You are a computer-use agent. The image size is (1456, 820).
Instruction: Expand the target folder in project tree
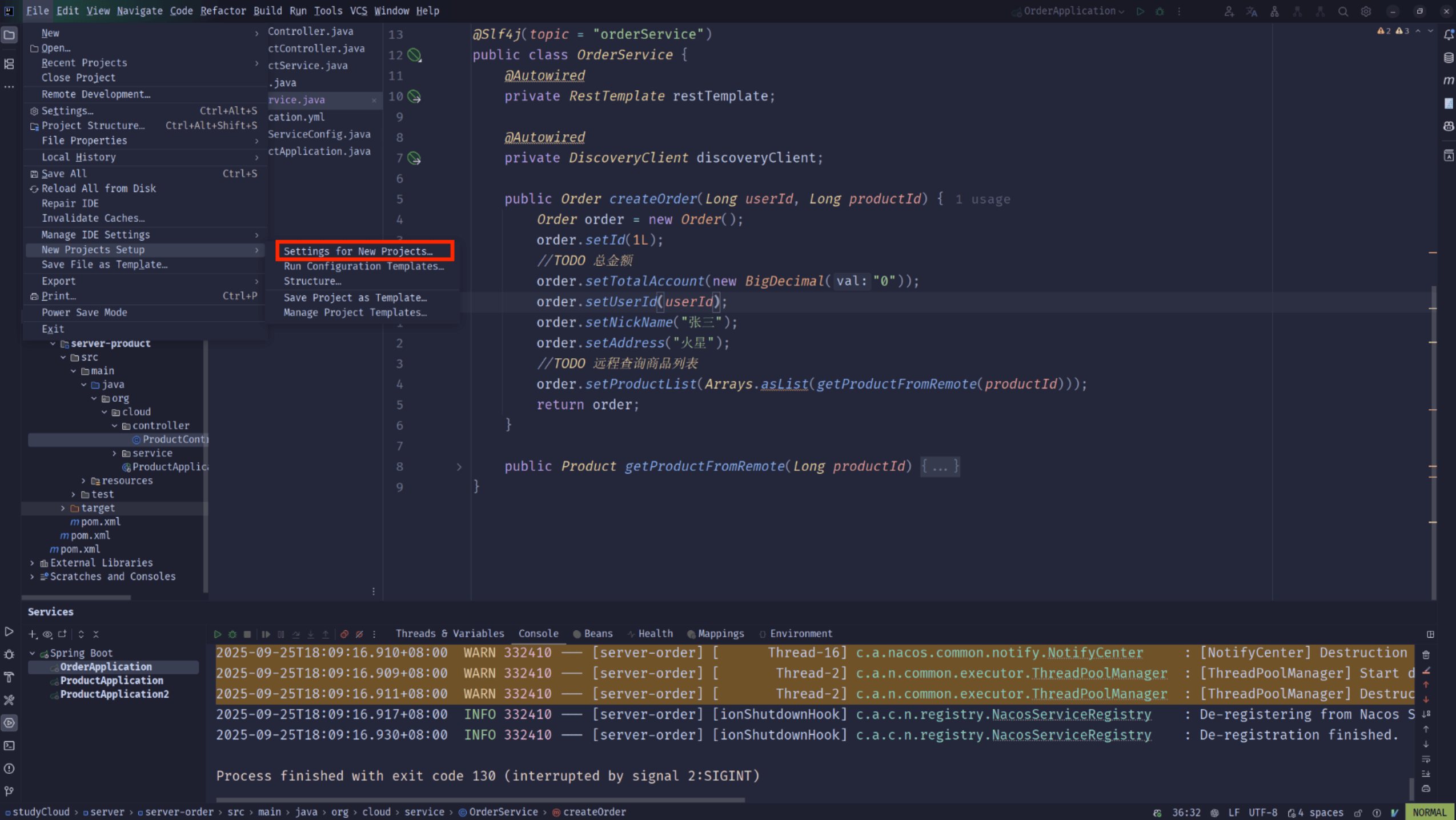[63, 508]
